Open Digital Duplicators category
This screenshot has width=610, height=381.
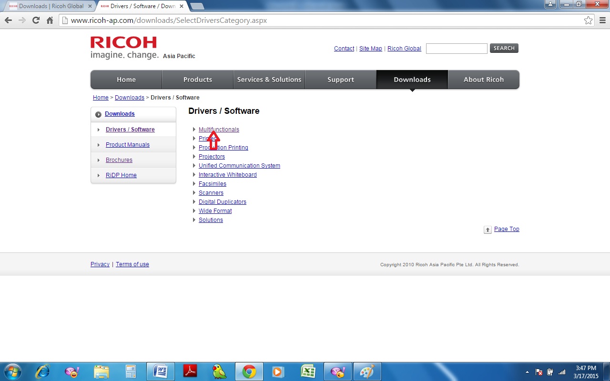223,202
